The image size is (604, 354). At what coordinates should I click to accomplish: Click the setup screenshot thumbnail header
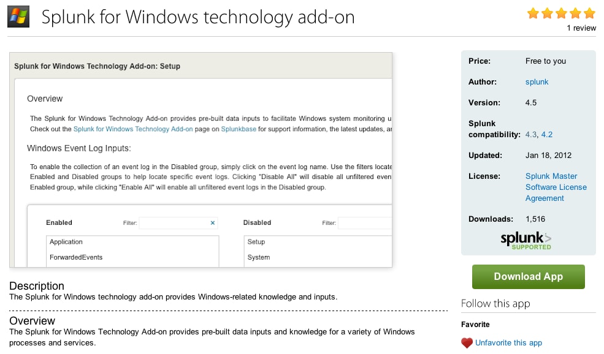point(97,66)
